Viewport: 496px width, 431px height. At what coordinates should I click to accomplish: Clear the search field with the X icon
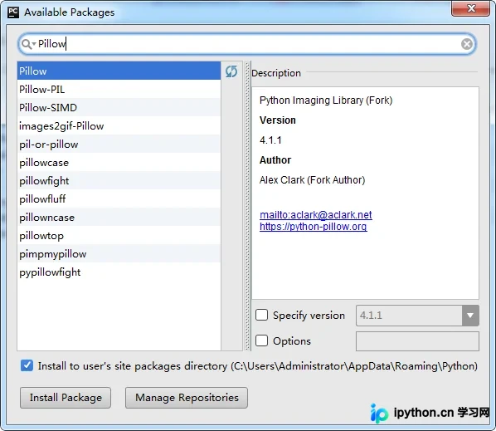click(467, 44)
